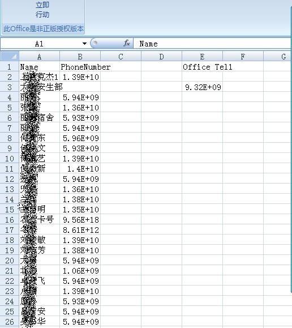Click the Select All corner triangle
Image resolution: width=292 pixels, height=328 pixels.
(x=10, y=56)
